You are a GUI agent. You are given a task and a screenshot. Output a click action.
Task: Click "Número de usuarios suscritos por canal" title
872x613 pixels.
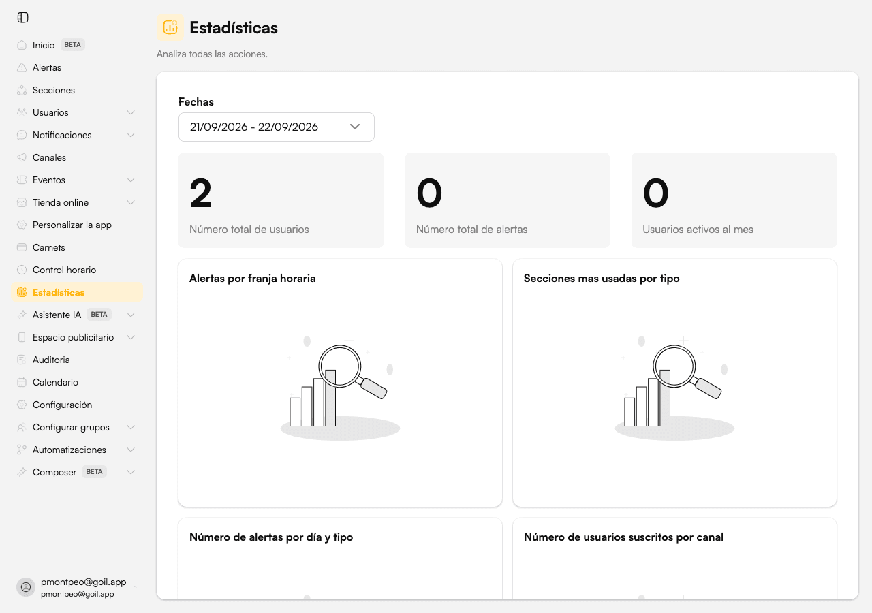point(623,537)
